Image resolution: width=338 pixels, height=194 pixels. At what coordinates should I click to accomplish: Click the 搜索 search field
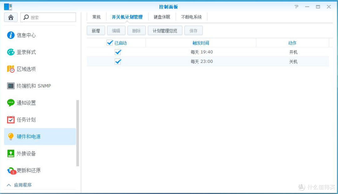48,17
